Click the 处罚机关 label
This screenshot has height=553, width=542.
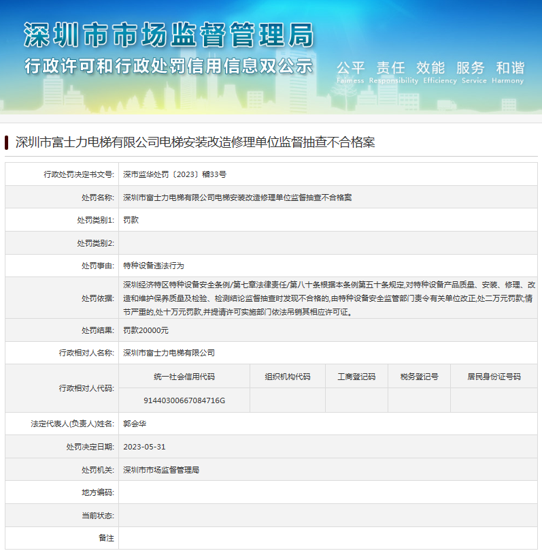pyautogui.click(x=98, y=470)
